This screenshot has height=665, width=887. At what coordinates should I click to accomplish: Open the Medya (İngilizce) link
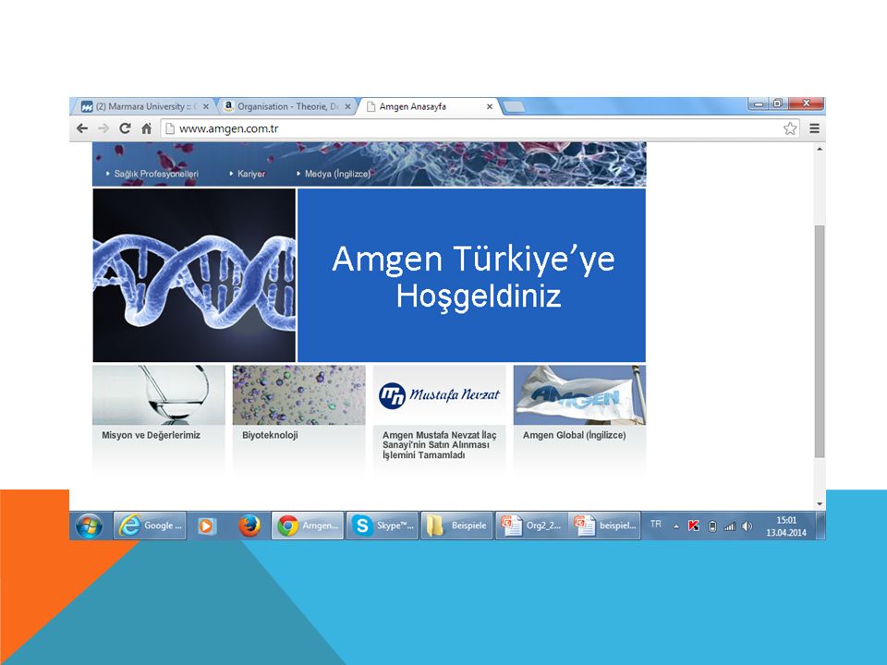(338, 174)
